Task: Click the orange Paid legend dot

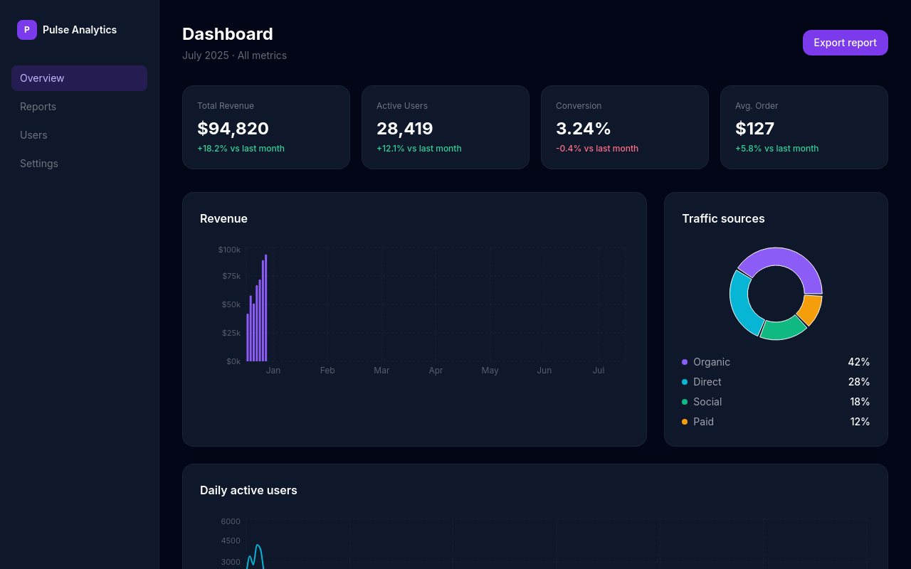Action: pyautogui.click(x=685, y=422)
